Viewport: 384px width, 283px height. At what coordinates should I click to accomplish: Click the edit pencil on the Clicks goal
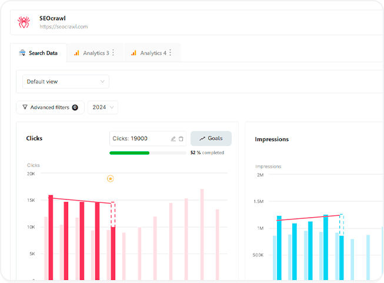pos(173,139)
